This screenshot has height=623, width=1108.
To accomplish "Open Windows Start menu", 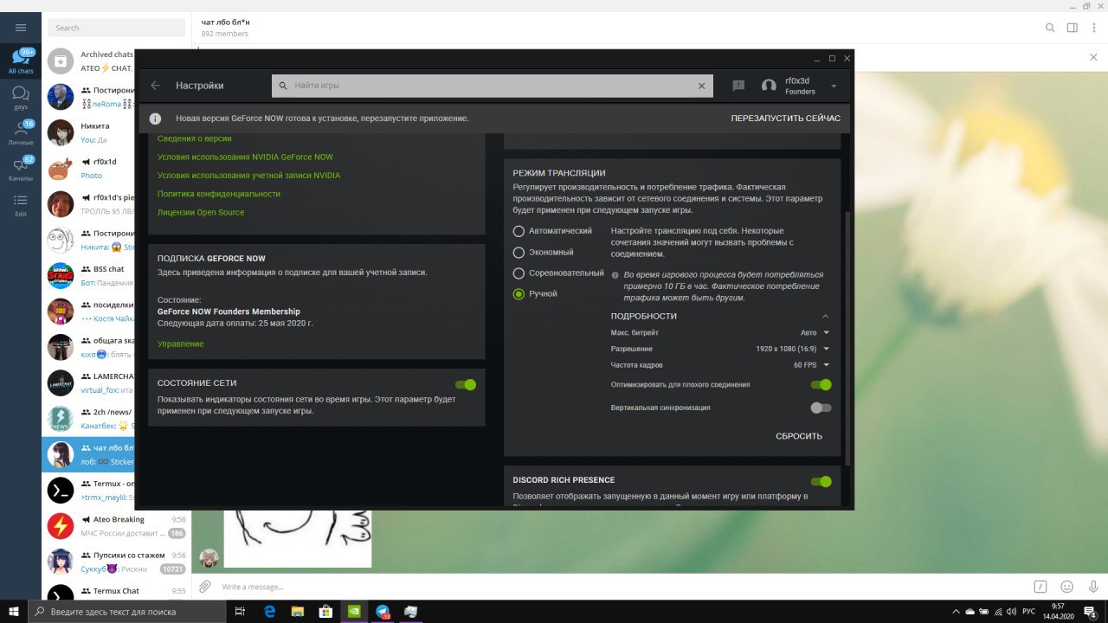I will pyautogui.click(x=13, y=611).
